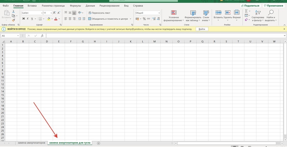Open Формат cells menu

[x=236, y=16]
